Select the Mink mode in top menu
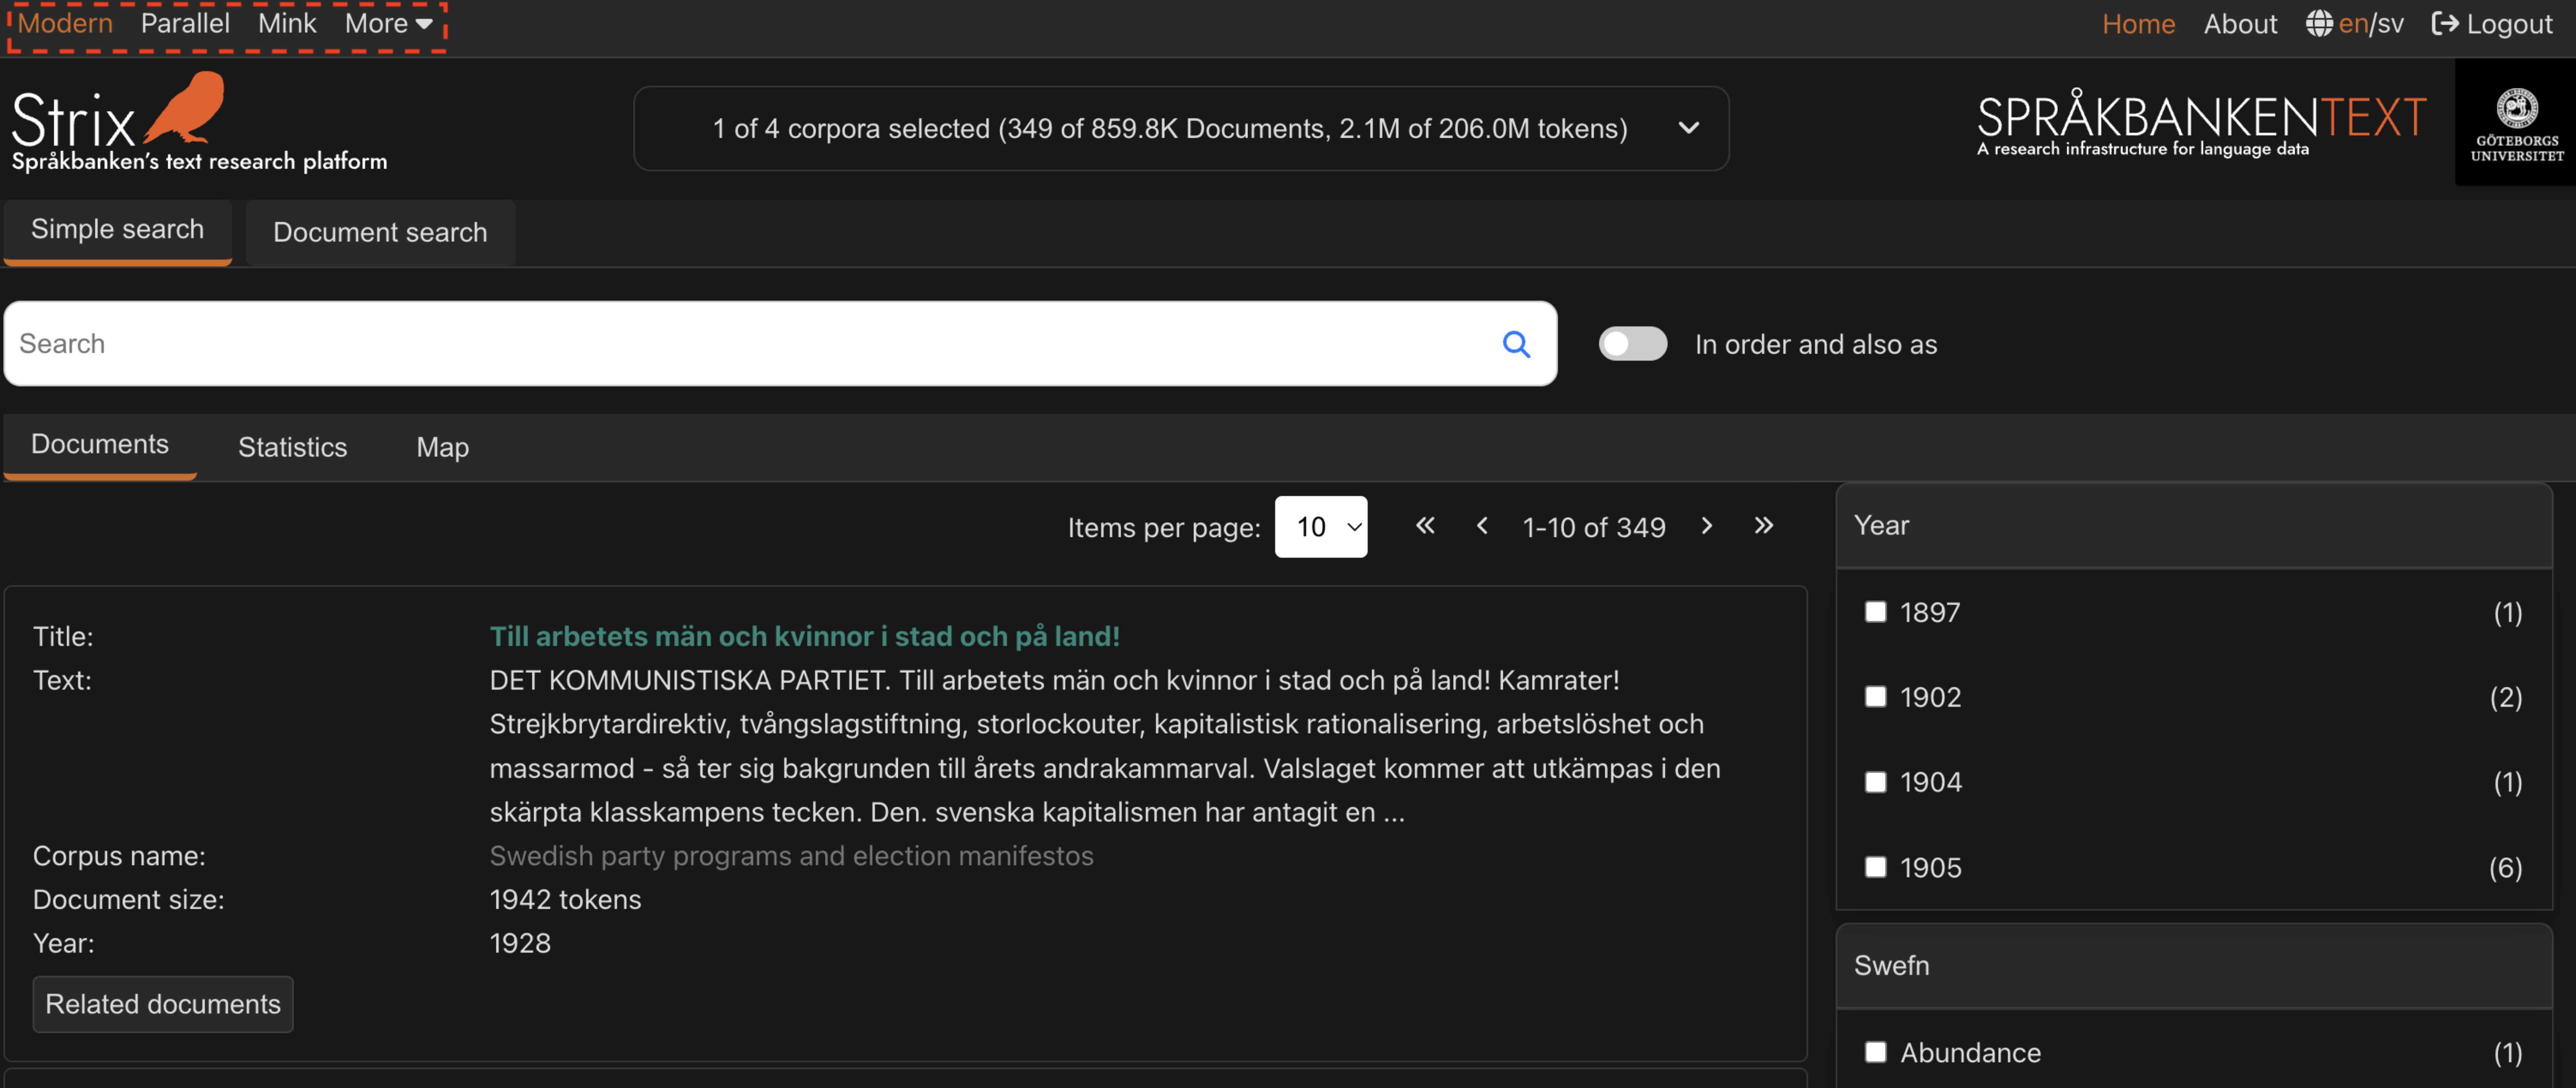Image resolution: width=2576 pixels, height=1088 pixels. click(287, 23)
